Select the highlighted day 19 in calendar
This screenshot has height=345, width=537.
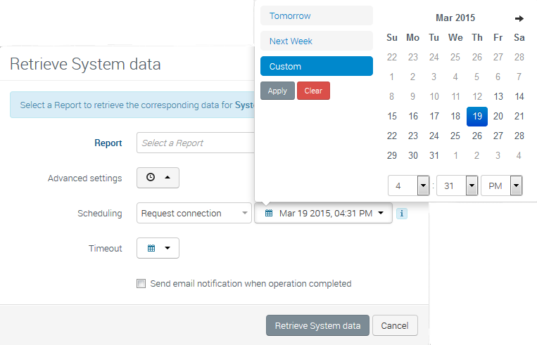point(476,116)
